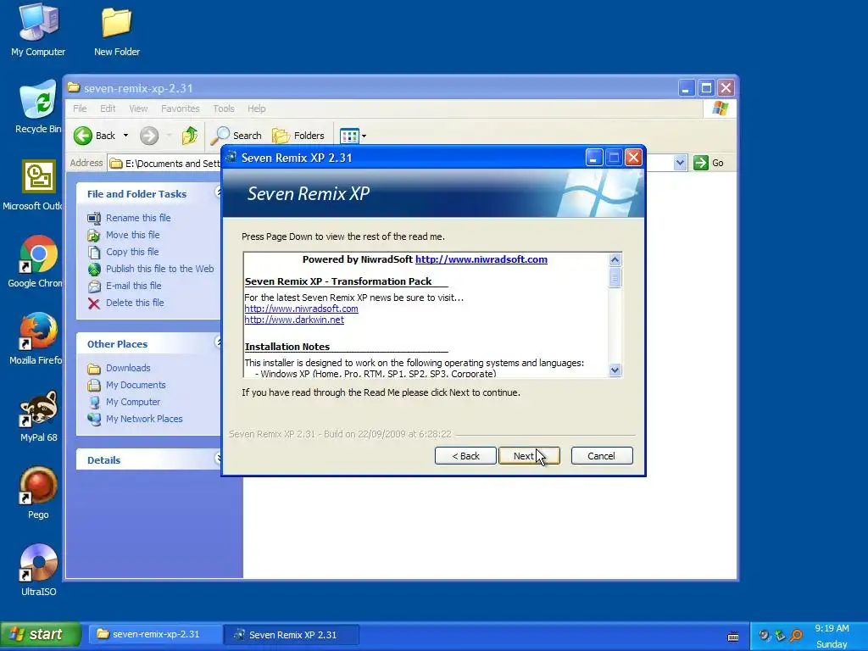Viewport: 868px width, 651px height.
Task: Open File menu in Explorer
Action: coord(80,108)
